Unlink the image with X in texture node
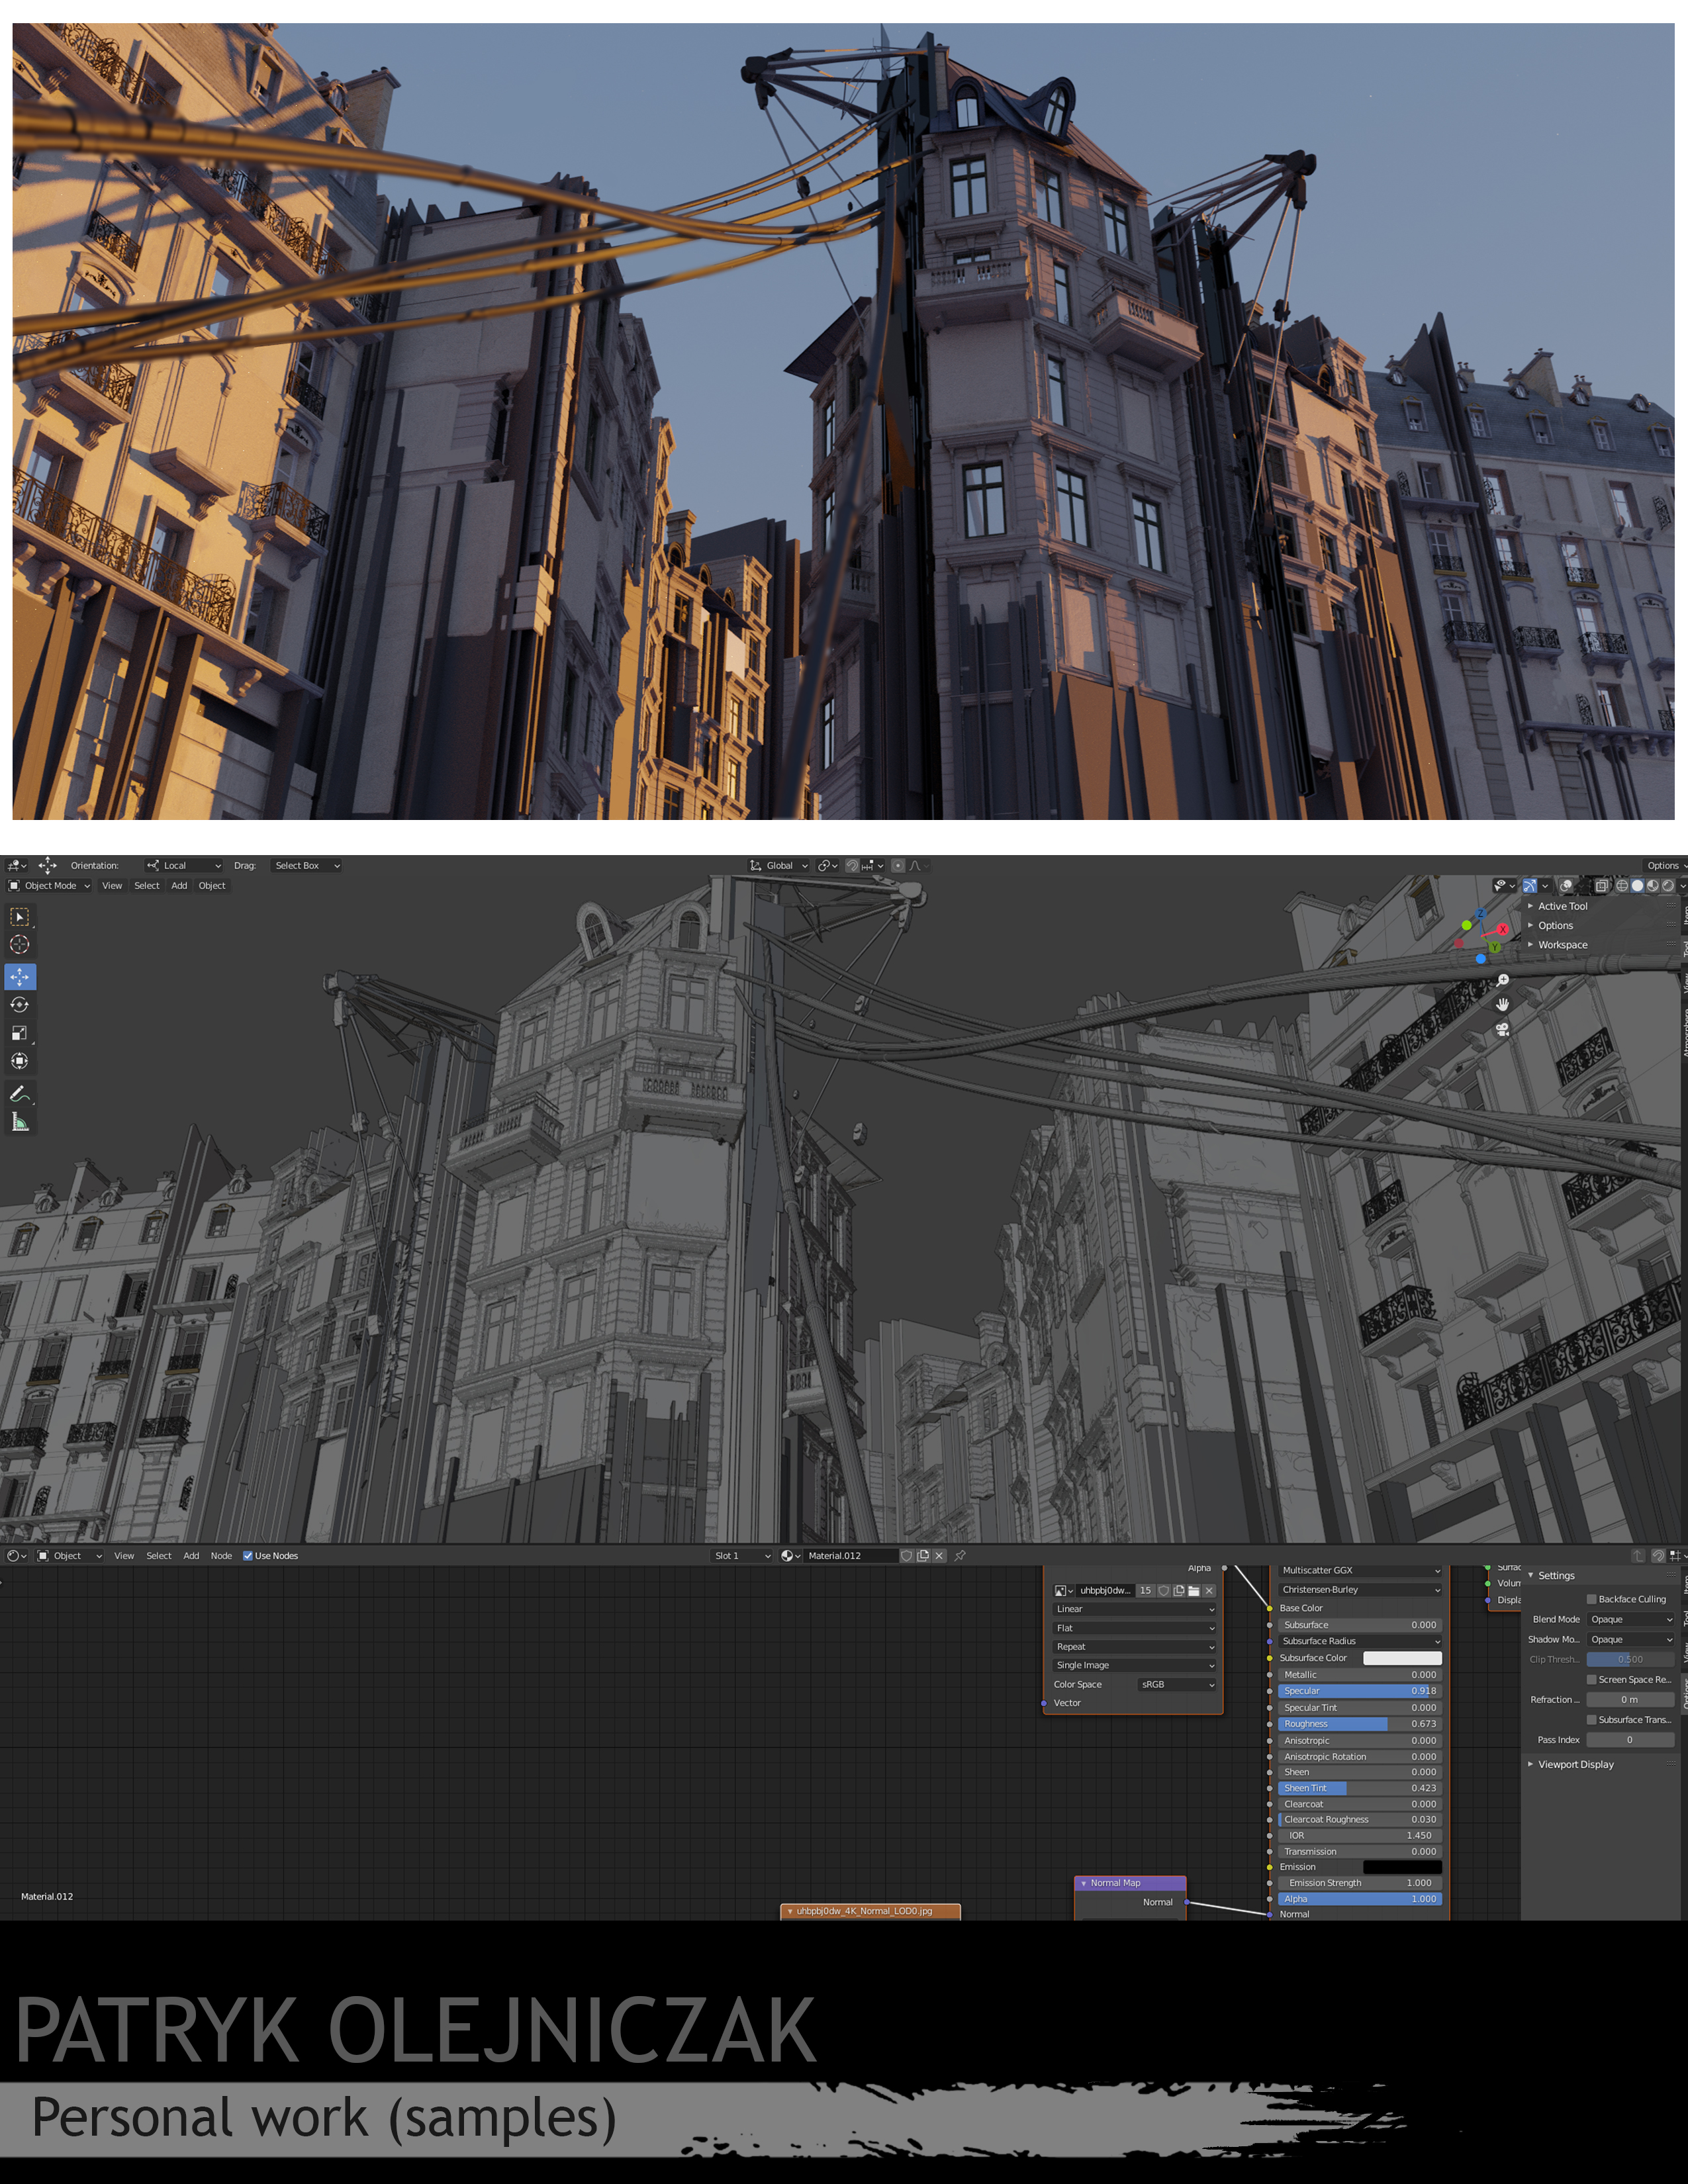1688x2184 pixels. tap(1209, 1591)
